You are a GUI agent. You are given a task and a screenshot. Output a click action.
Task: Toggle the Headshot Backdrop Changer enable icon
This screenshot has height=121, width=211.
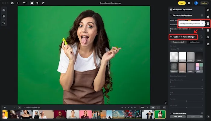(x=202, y=37)
